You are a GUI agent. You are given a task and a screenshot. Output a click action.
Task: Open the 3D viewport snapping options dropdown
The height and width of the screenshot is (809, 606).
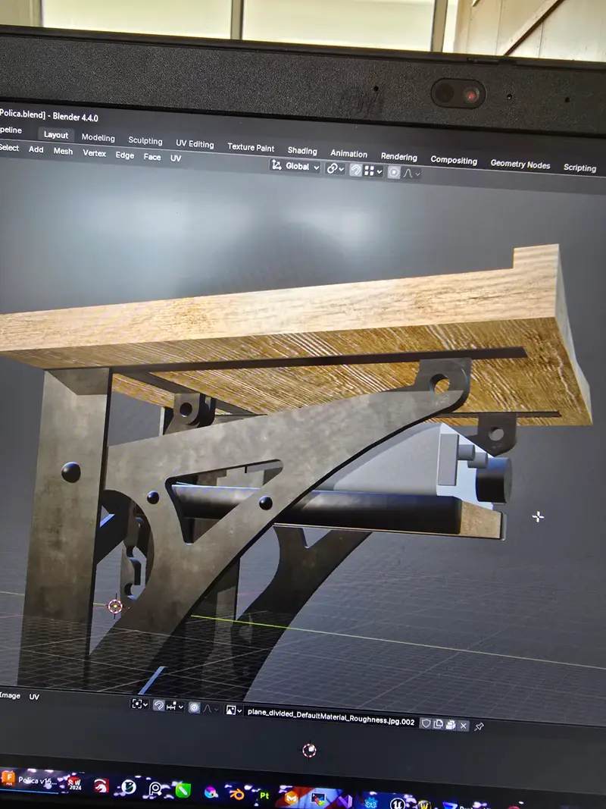coord(373,171)
